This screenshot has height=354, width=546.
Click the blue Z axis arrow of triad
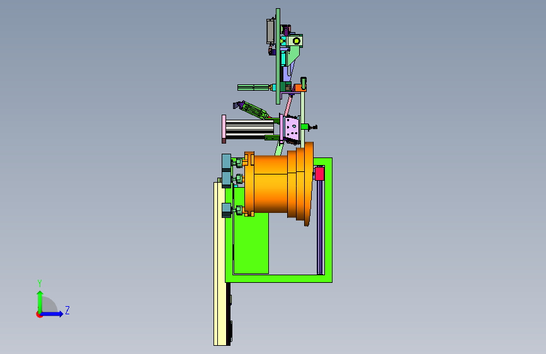pos(52,314)
